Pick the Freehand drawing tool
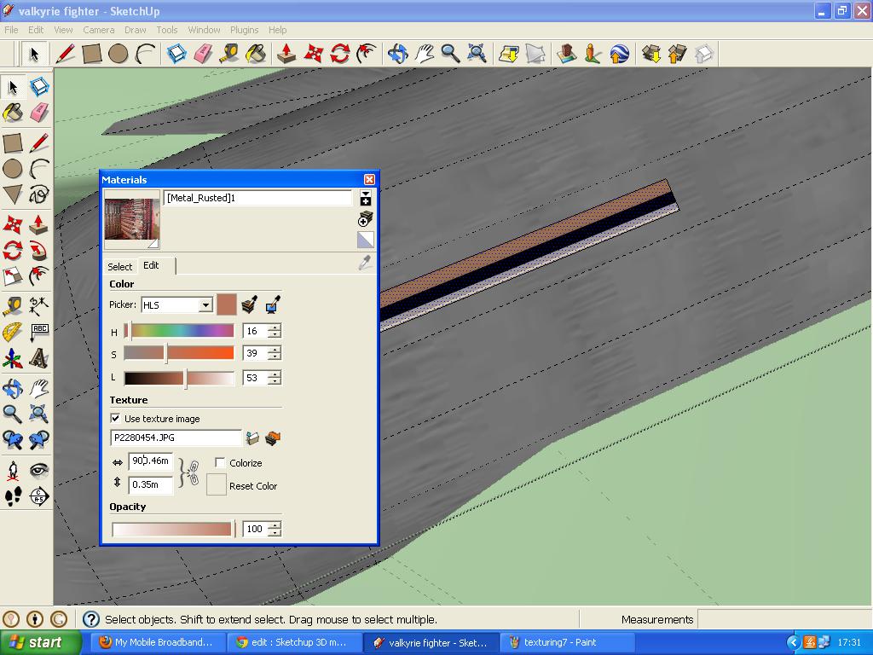This screenshot has width=873, height=655. pos(41,194)
